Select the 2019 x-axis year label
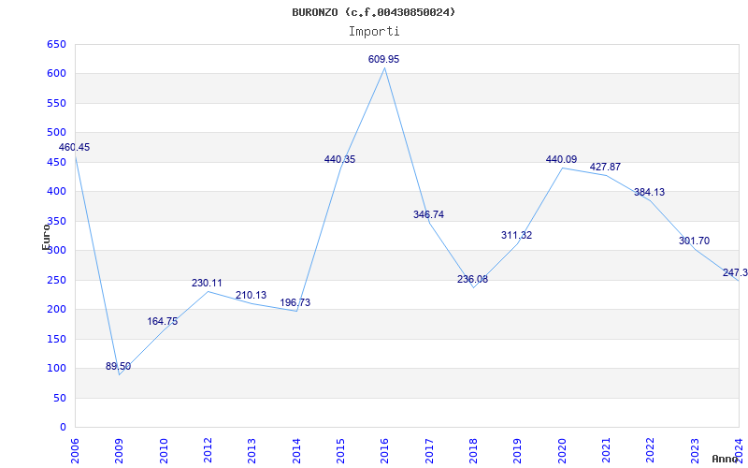 518,451
